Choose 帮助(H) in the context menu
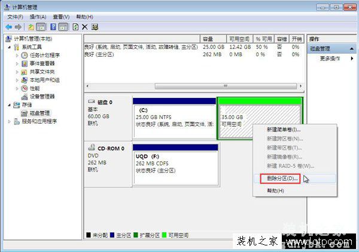This screenshot has width=359, height=252. click(295, 190)
